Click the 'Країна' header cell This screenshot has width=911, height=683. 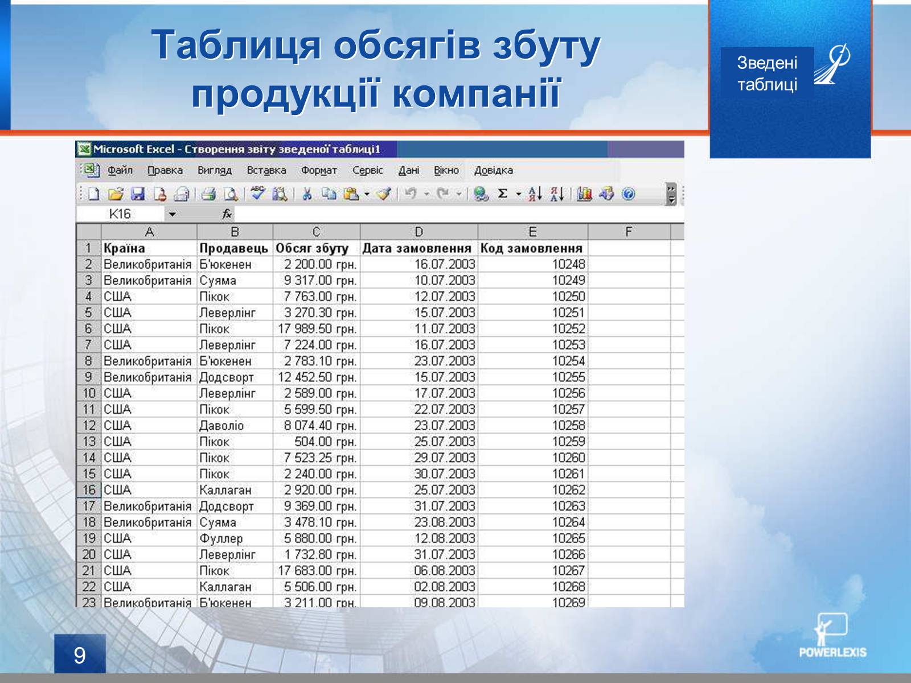tap(149, 248)
